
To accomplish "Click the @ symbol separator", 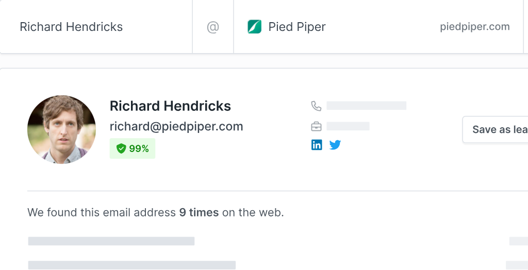I will point(213,27).
